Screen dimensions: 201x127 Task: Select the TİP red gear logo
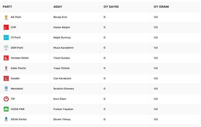point(6,99)
